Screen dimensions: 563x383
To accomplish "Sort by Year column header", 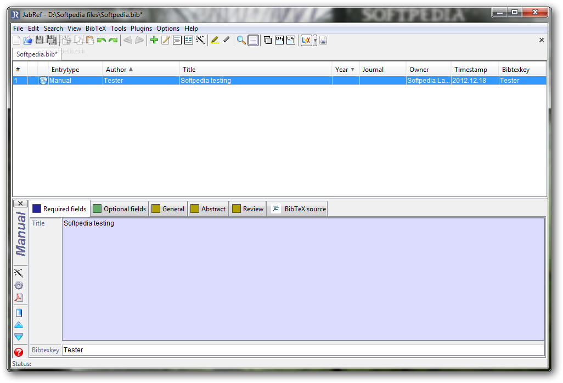I will click(345, 69).
